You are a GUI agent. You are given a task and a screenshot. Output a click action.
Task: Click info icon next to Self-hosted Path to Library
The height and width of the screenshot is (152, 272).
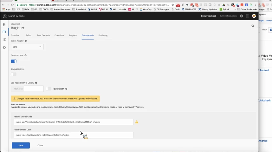(36, 83)
